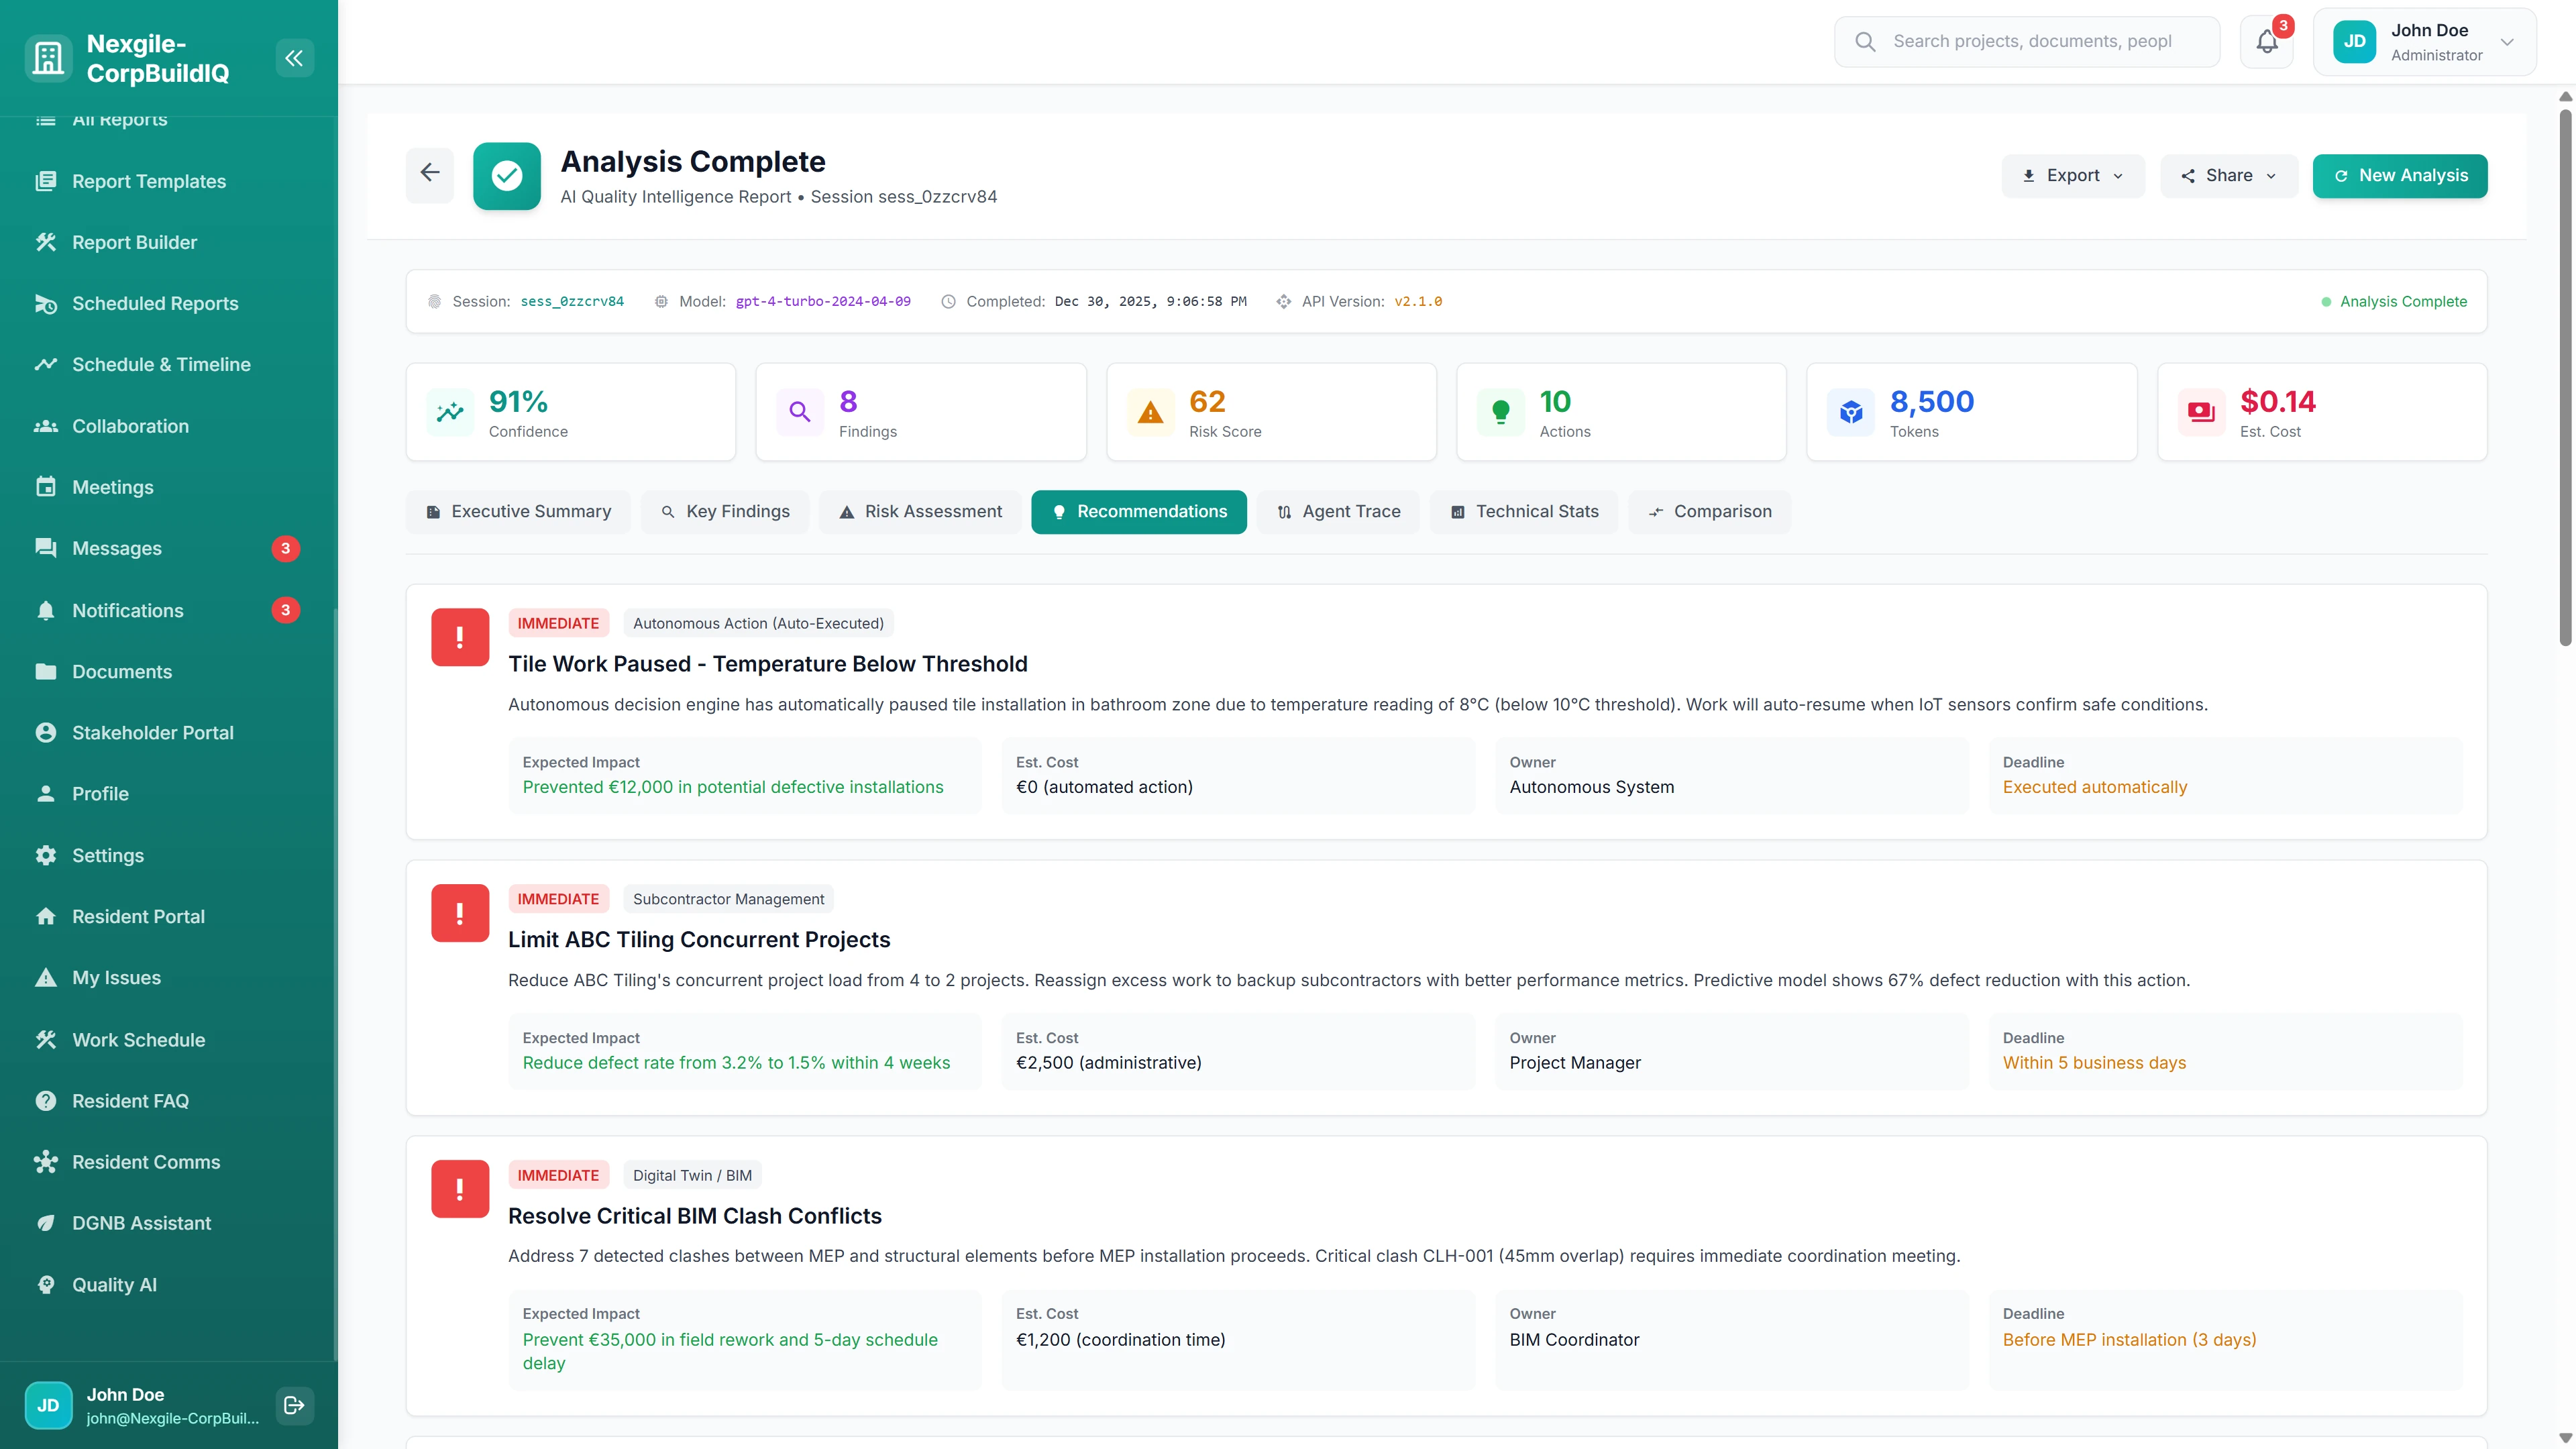Click the notification bell icon

pyautogui.click(x=2266, y=42)
